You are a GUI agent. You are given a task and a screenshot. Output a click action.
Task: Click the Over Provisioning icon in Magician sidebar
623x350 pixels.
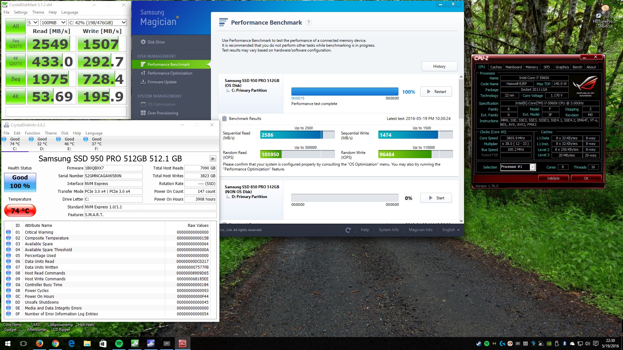pyautogui.click(x=143, y=113)
